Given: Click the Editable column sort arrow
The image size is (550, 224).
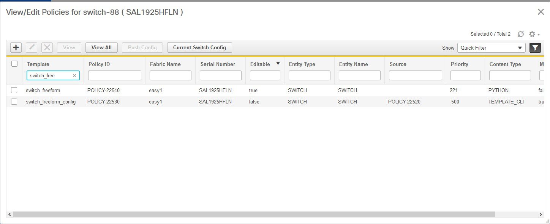Looking at the screenshot, I should 278,64.
